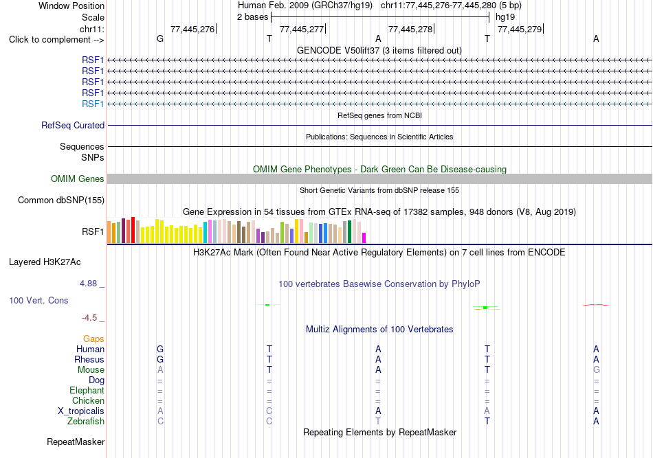Click the chr11:77,445,276-77,445,280 (5 bp) position text
This screenshot has width=653, height=458.
451,5
